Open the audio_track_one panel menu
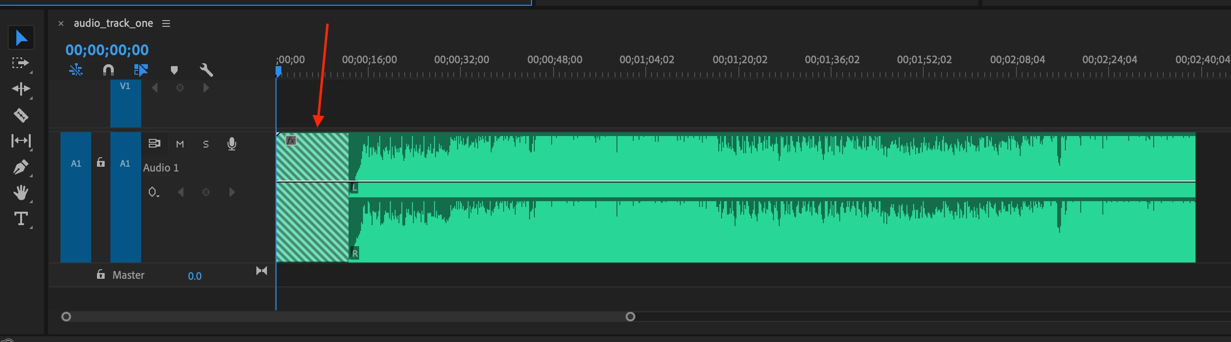Screen dimensions: 1231x342 pyautogui.click(x=166, y=23)
